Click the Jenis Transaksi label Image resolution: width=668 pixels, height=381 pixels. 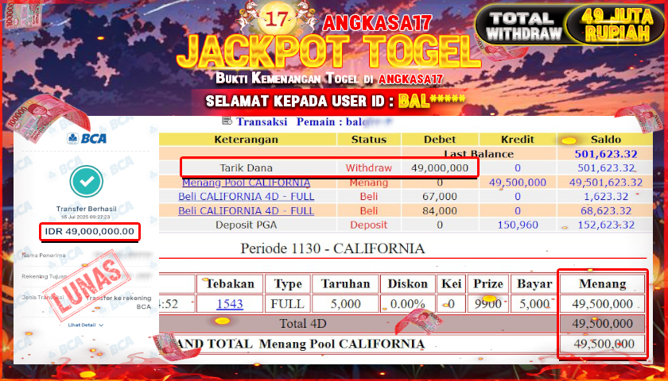(43, 297)
